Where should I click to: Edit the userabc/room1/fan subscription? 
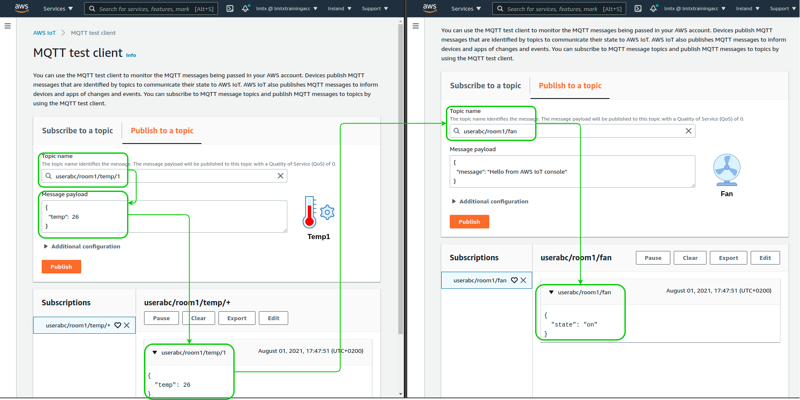tap(765, 258)
